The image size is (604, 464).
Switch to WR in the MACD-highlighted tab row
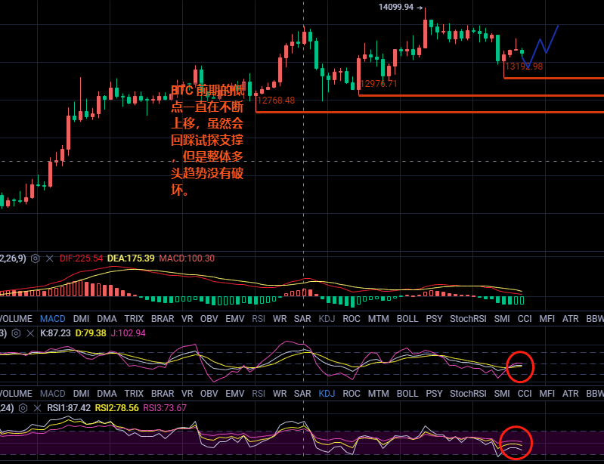[x=280, y=319]
